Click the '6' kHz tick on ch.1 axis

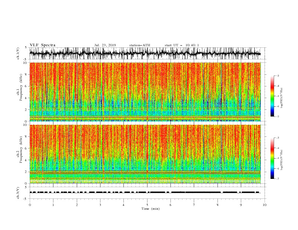tap(26, 86)
